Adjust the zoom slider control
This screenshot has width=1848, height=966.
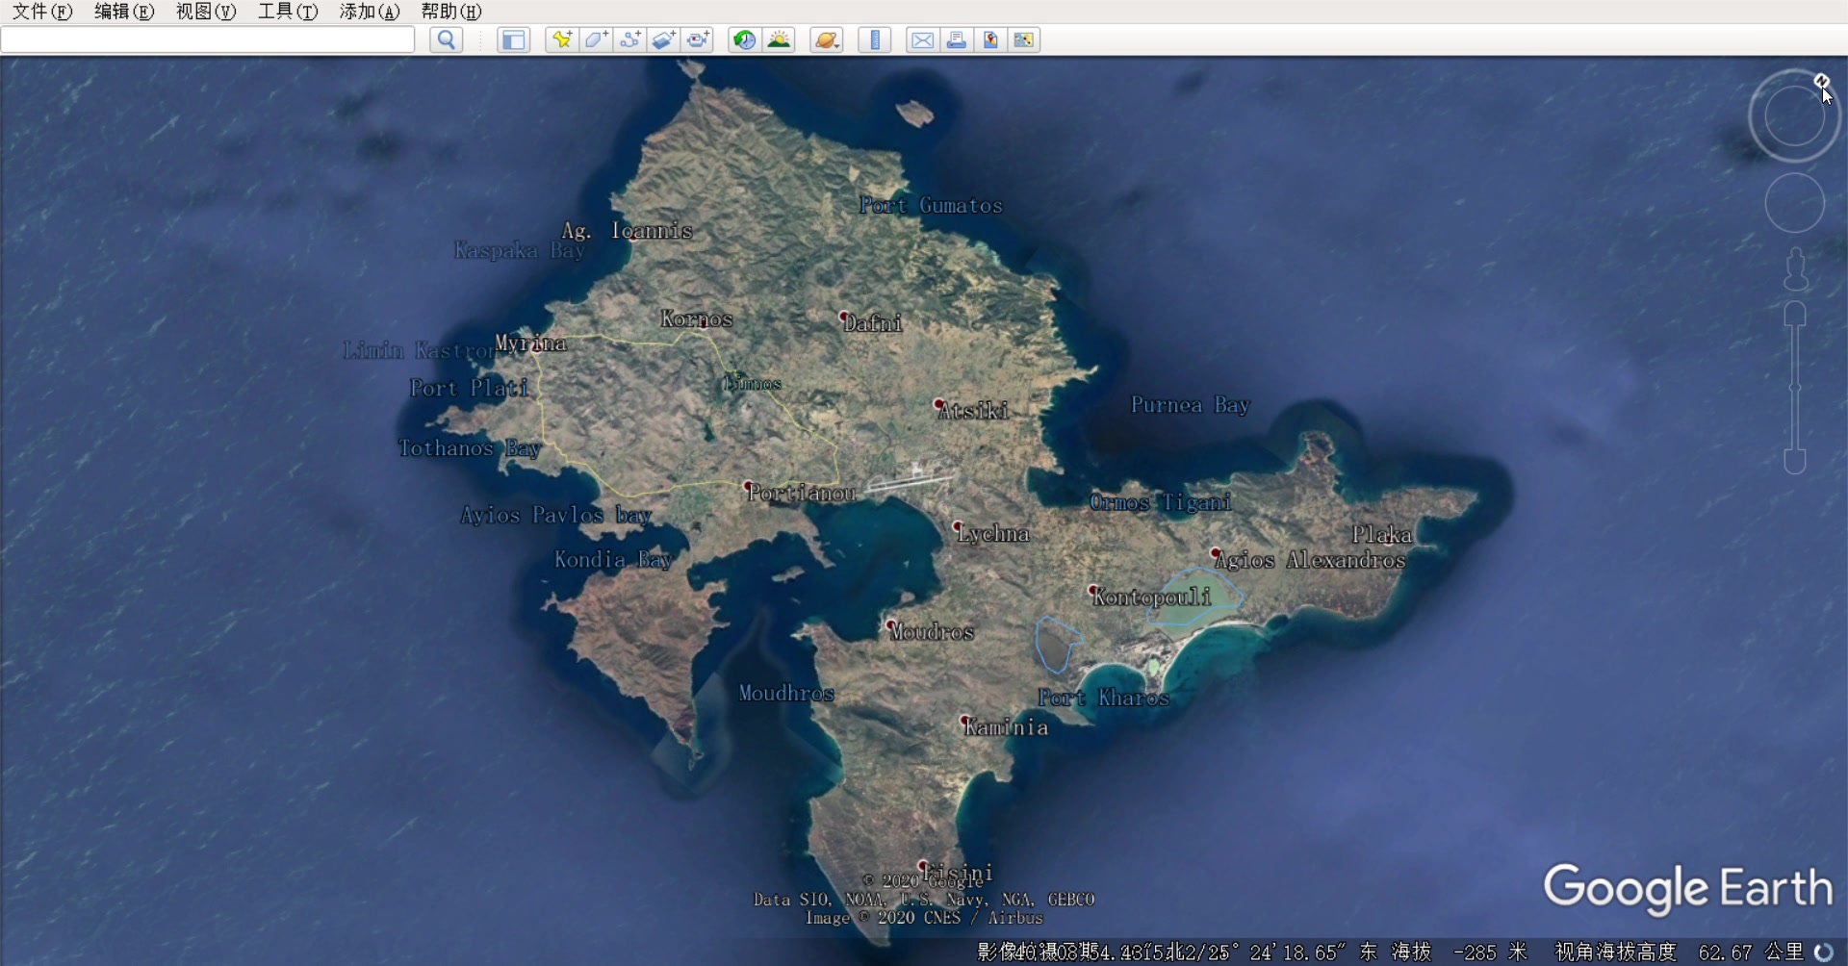point(1793,385)
